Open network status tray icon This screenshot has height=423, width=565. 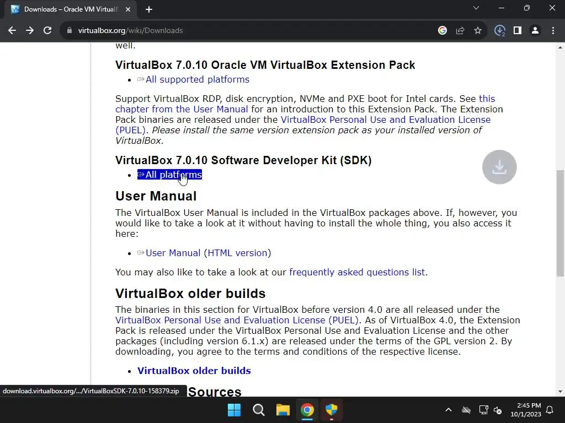[483, 410]
